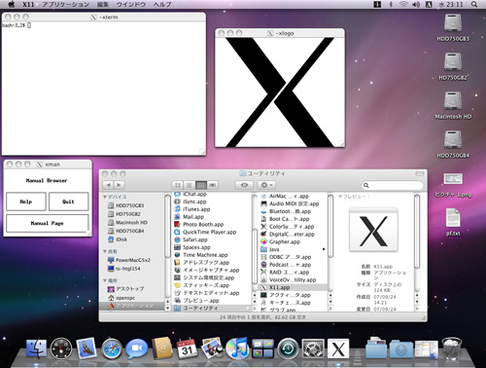Open iCal calendar in the Dock
The image size is (486, 368).
[187, 349]
